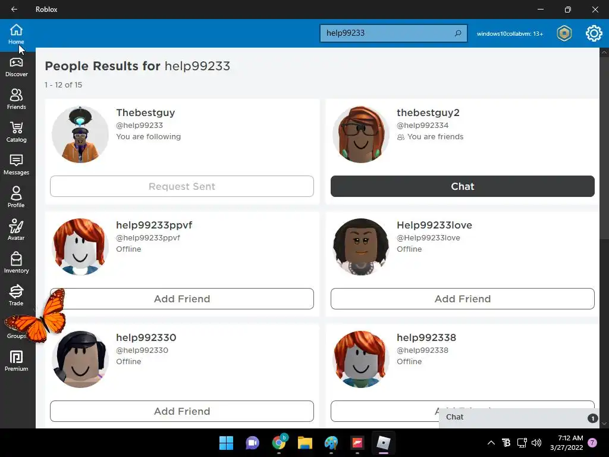Open the settings gear icon
Screen dimensions: 609x457
pyautogui.click(x=594, y=33)
